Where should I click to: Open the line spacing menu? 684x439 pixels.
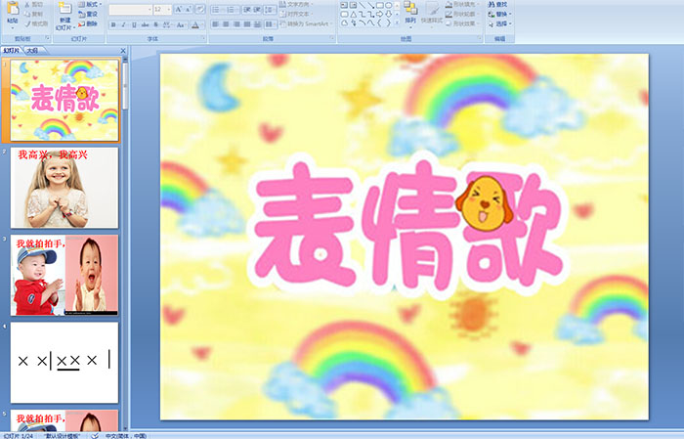click(271, 9)
